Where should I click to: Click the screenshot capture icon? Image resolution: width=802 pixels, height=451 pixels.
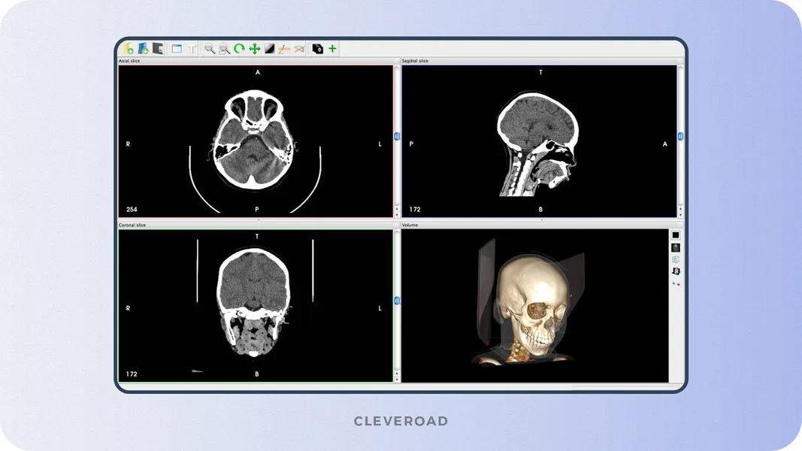click(x=319, y=49)
